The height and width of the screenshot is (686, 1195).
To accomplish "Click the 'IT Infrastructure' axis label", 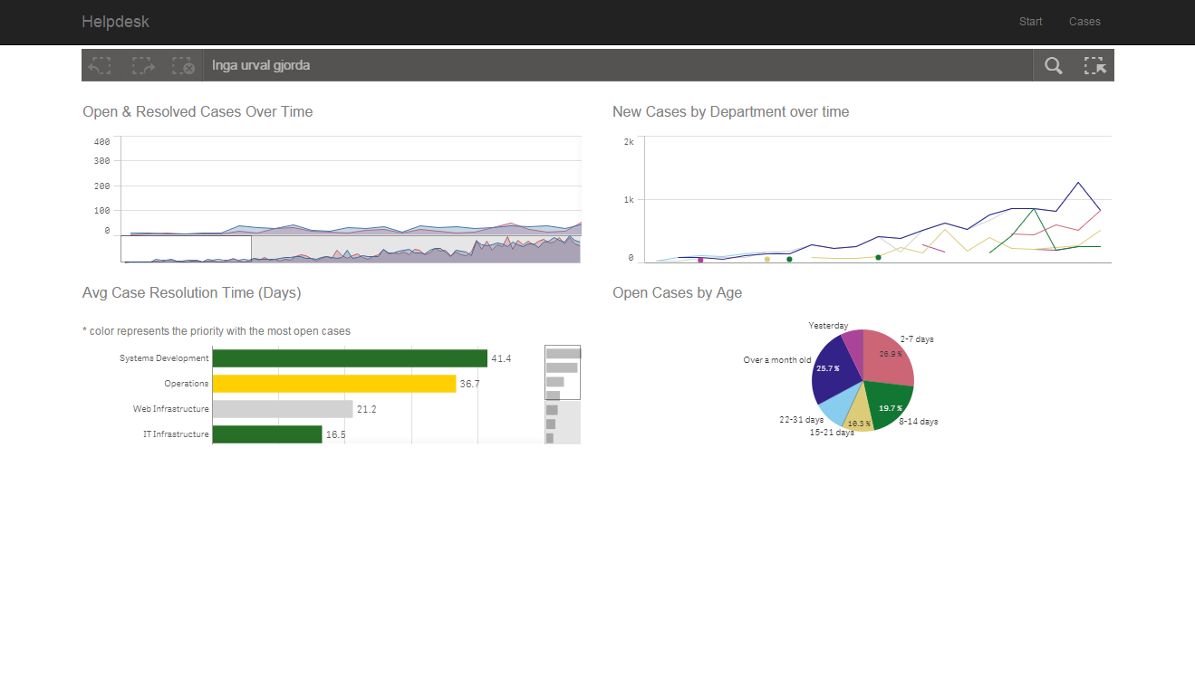I will coord(176,434).
